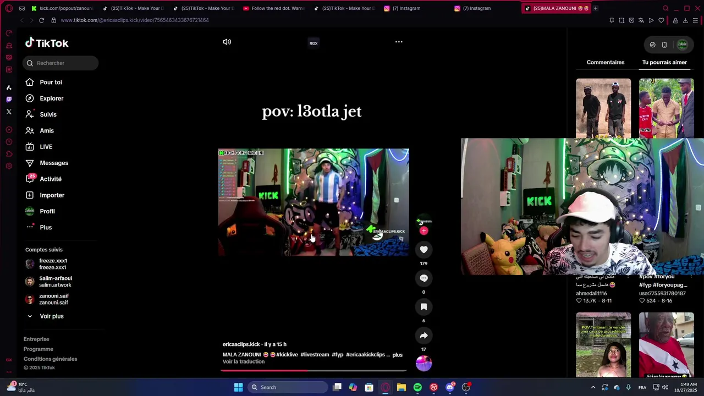
Task: Go to Suivis in sidebar
Action: click(x=48, y=114)
